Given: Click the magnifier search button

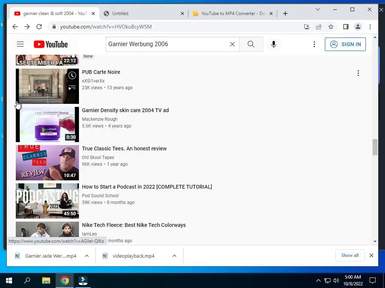Looking at the screenshot, I should pyautogui.click(x=251, y=44).
